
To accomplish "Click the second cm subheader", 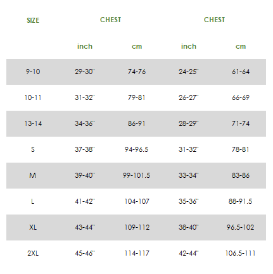I will click(x=241, y=46).
